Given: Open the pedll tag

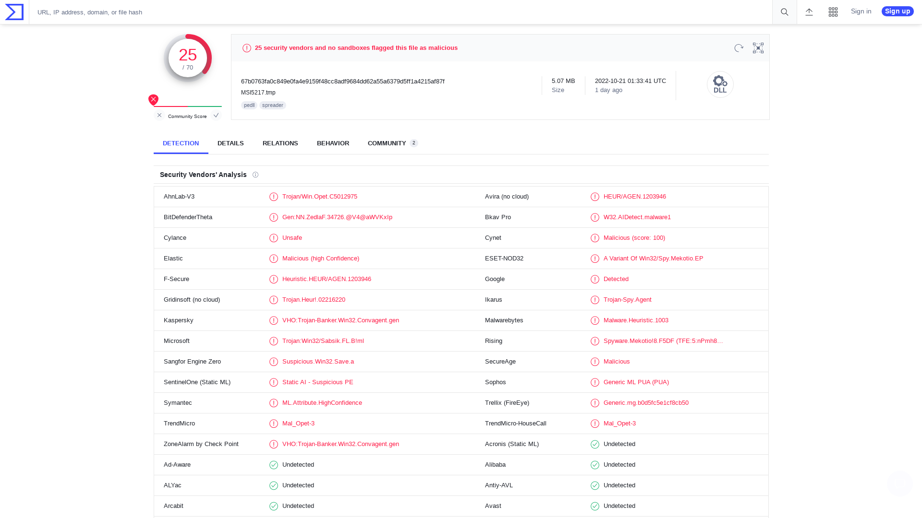Looking at the screenshot, I should pos(249,105).
